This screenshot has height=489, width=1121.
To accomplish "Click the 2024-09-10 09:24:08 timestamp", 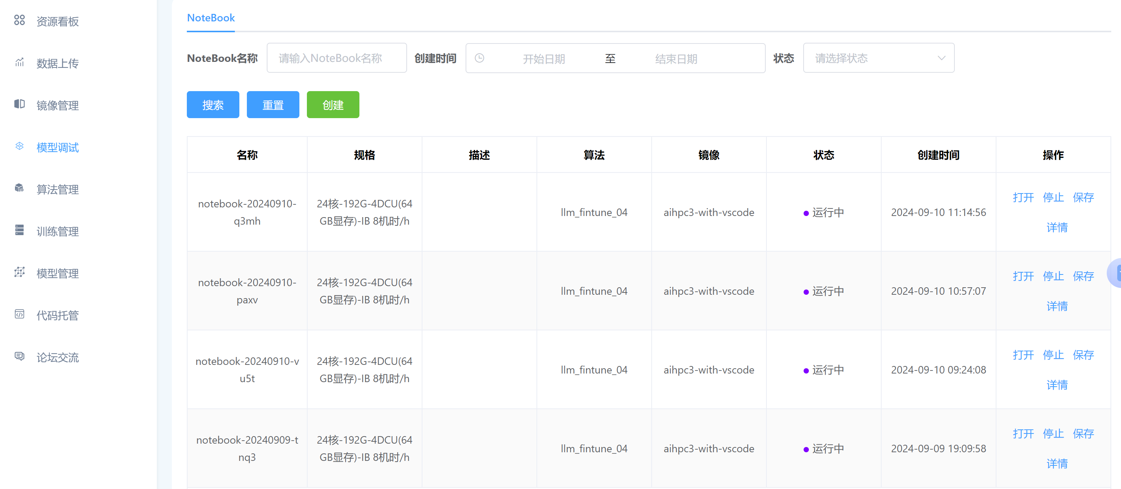I will click(938, 370).
